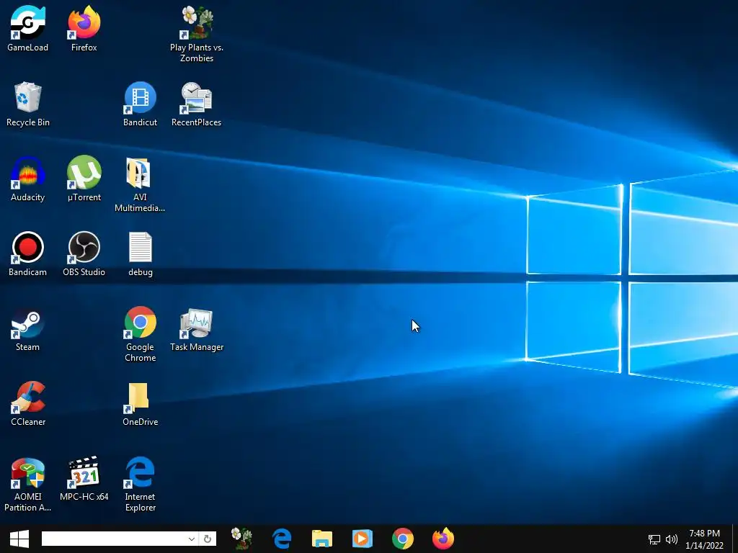Select the Firefox desktop shortcut

tap(84, 28)
